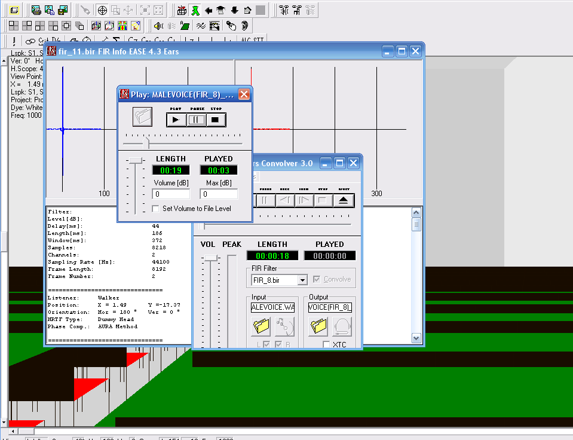The height and width of the screenshot is (440, 573).
Task: Open Output file folder icon
Action: click(x=318, y=326)
